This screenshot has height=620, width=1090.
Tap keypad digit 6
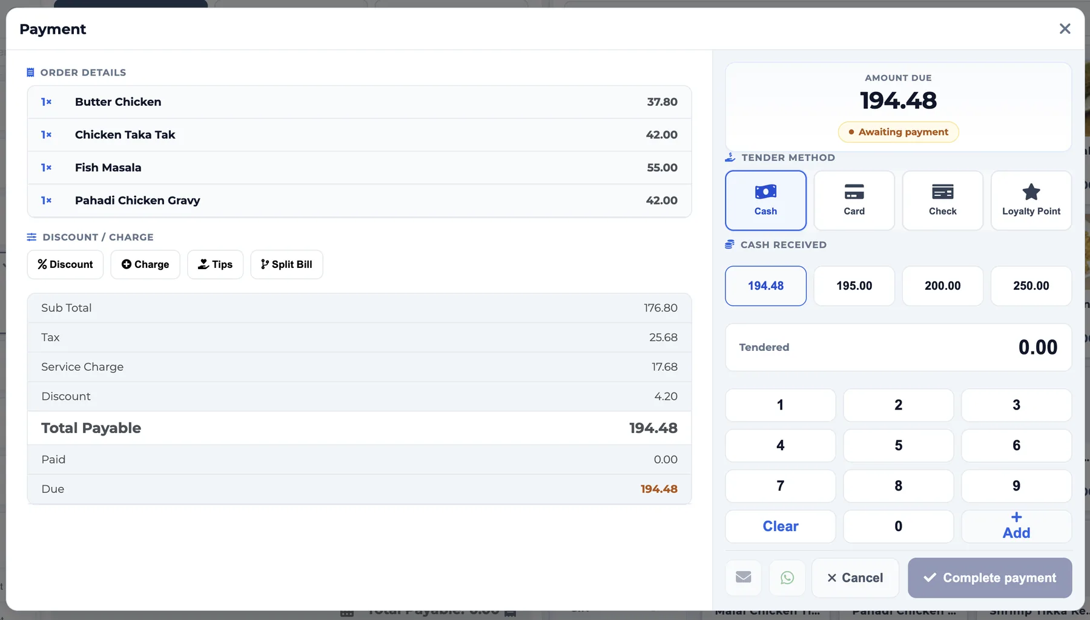click(1016, 445)
